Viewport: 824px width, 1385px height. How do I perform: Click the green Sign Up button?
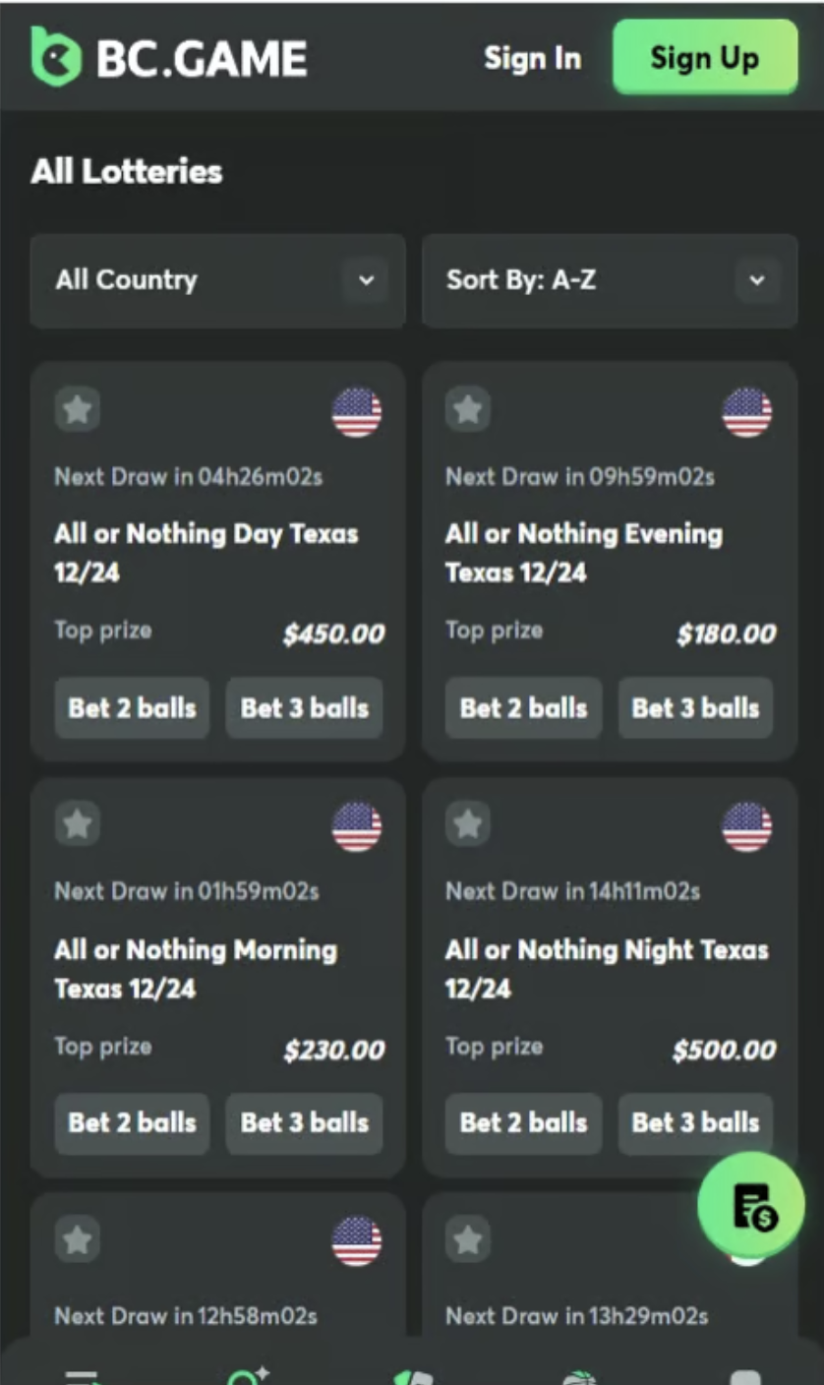[704, 57]
